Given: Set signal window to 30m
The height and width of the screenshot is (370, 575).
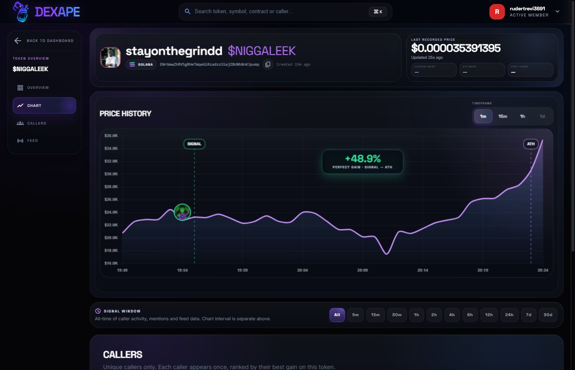Looking at the screenshot, I should point(397,315).
